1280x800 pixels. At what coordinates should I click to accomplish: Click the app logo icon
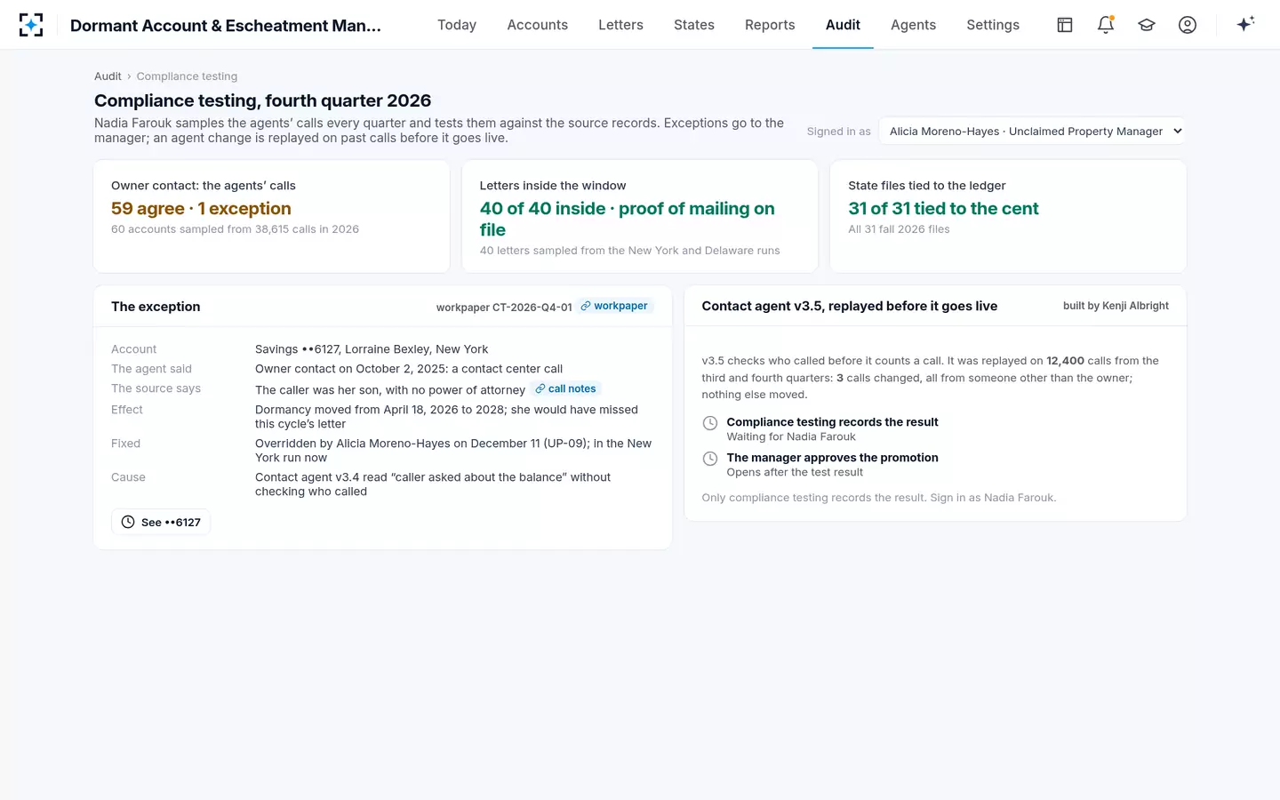[31, 25]
